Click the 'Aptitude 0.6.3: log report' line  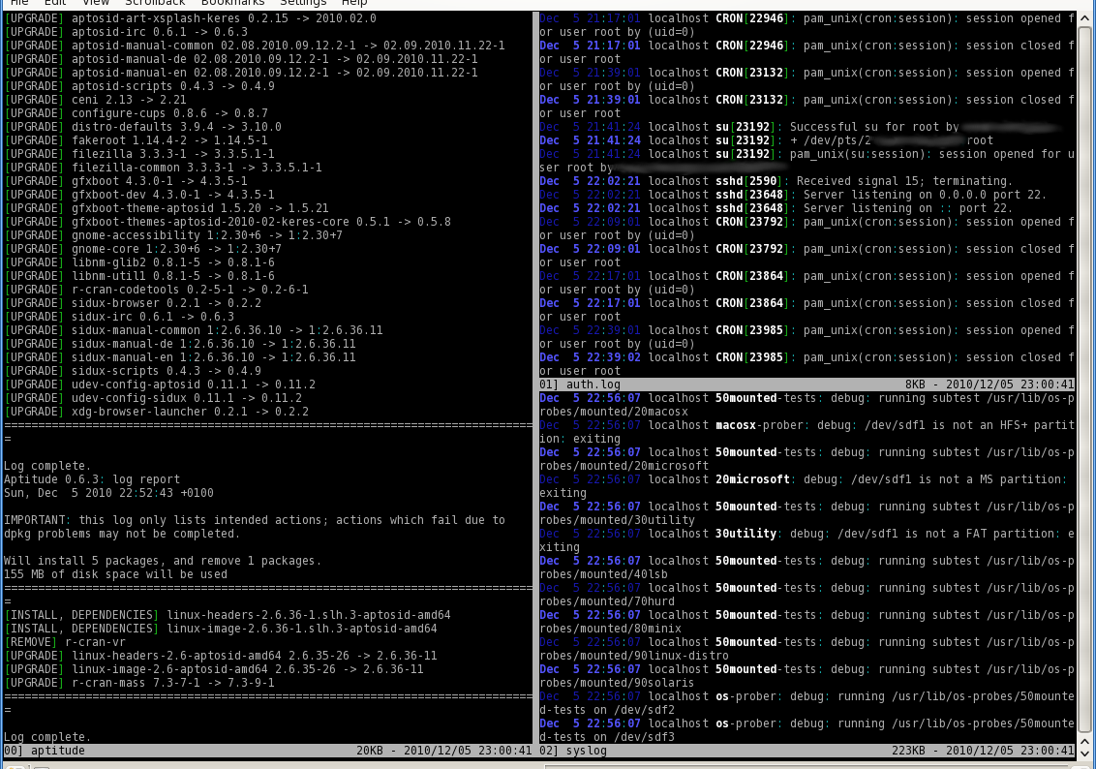click(92, 479)
